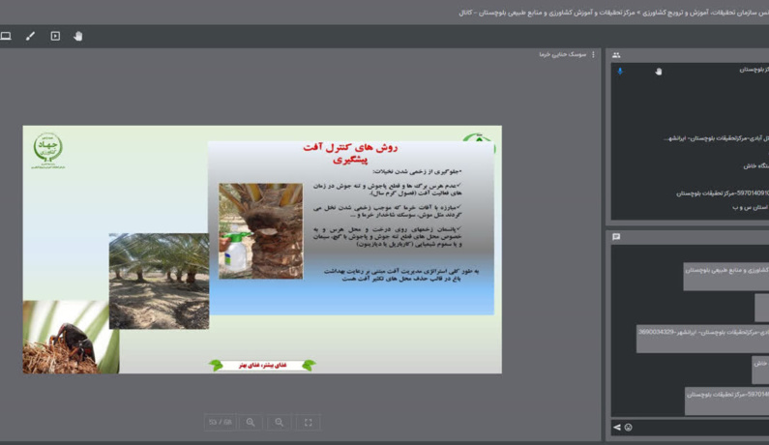The width and height of the screenshot is (769, 445).
Task: Open the media play icon in toolbar
Action: pos(55,36)
